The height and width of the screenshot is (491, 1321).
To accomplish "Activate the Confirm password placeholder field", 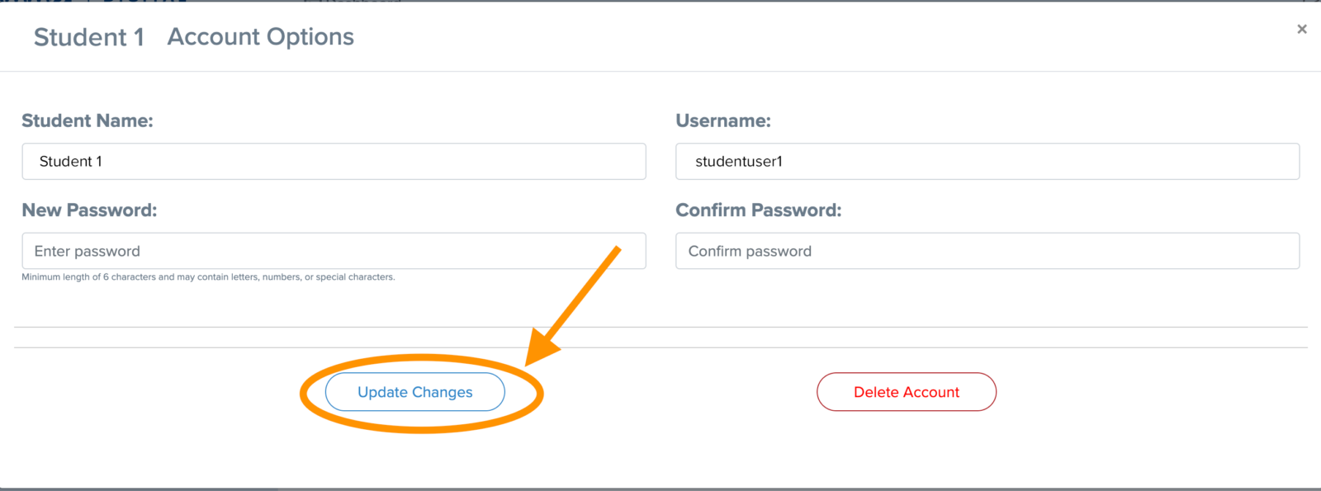I will coord(987,251).
